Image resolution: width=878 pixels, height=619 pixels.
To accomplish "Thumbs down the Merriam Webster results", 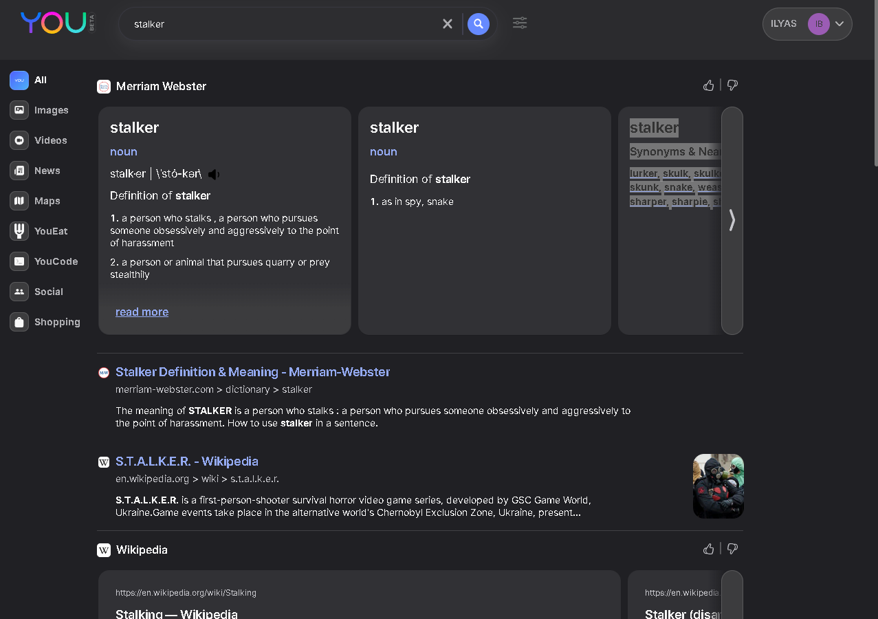I will (732, 85).
